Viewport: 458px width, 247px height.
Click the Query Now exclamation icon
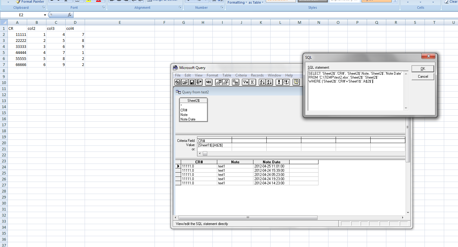pyautogui.click(x=279, y=82)
